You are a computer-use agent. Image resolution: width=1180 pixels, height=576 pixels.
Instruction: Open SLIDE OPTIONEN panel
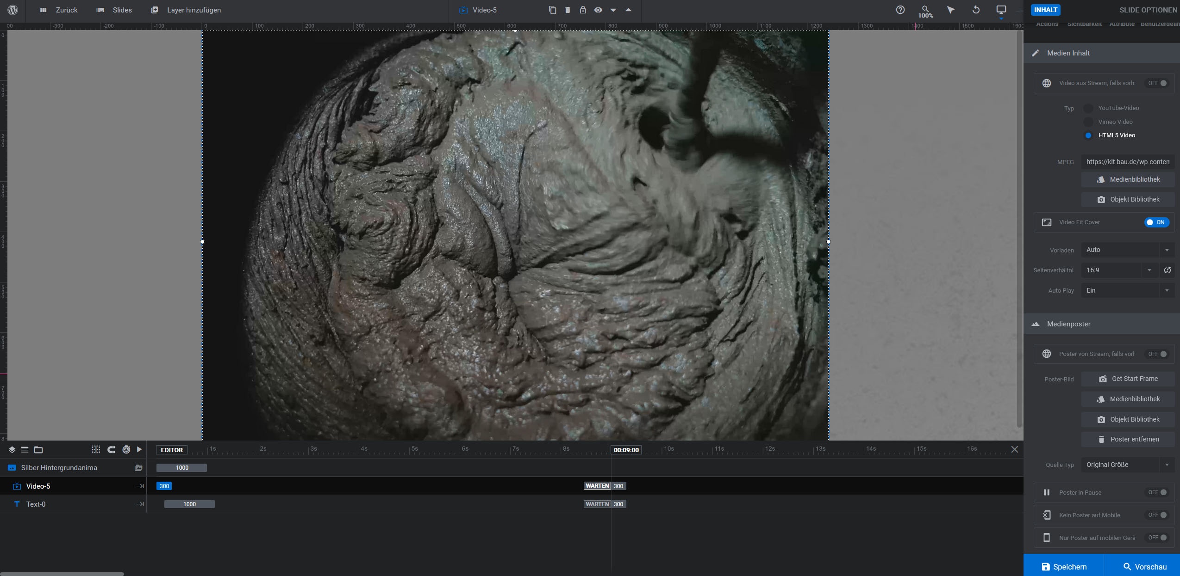point(1148,10)
